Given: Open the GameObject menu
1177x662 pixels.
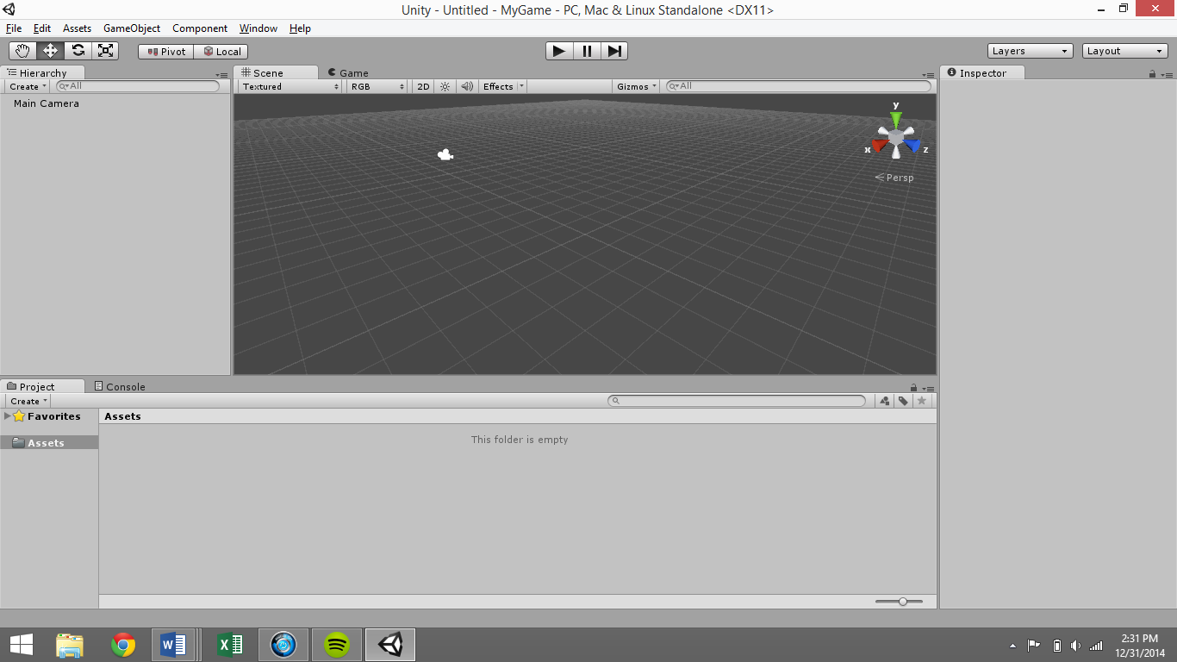Looking at the screenshot, I should [x=132, y=28].
